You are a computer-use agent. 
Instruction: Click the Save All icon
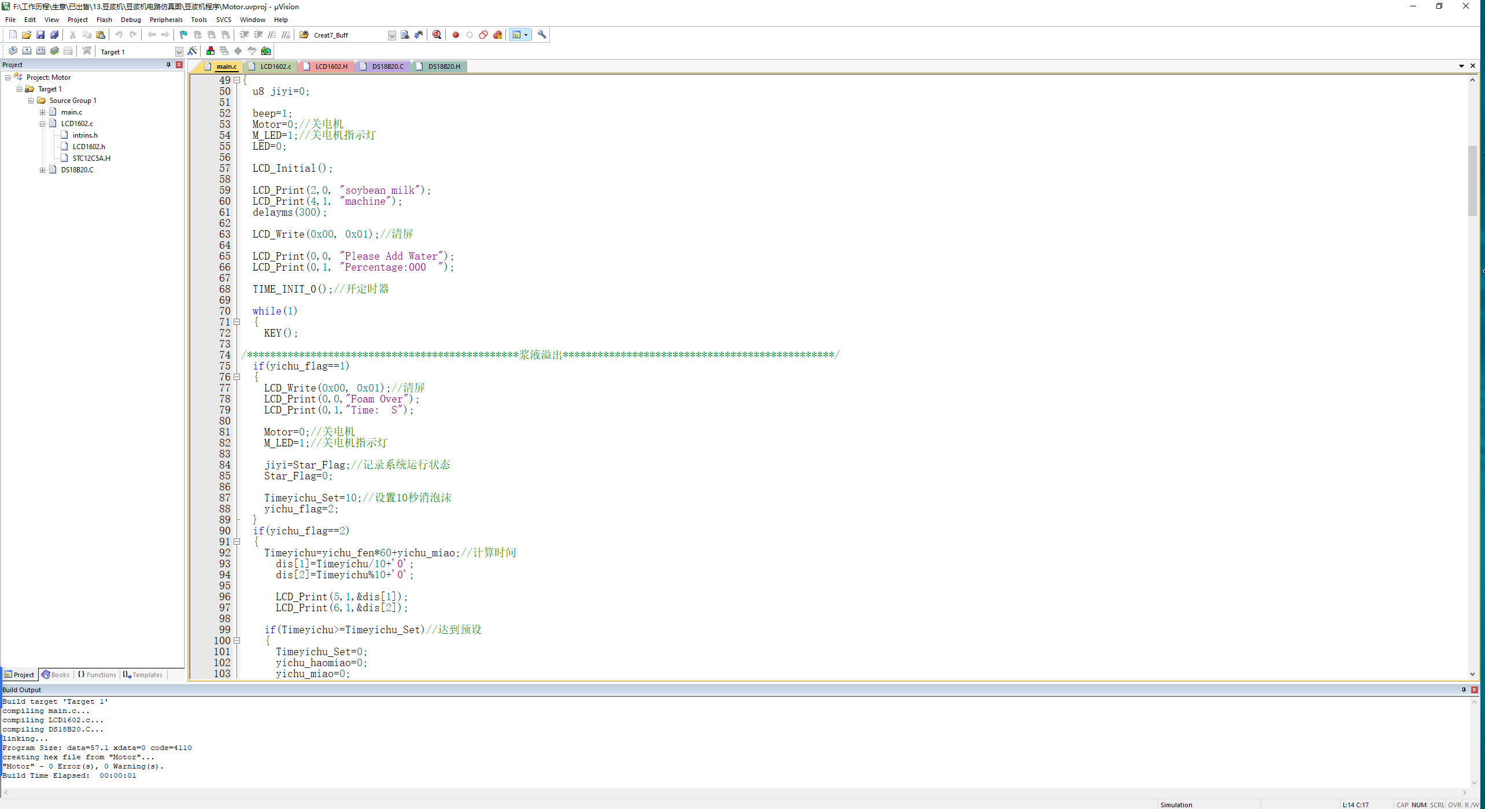pyautogui.click(x=54, y=35)
